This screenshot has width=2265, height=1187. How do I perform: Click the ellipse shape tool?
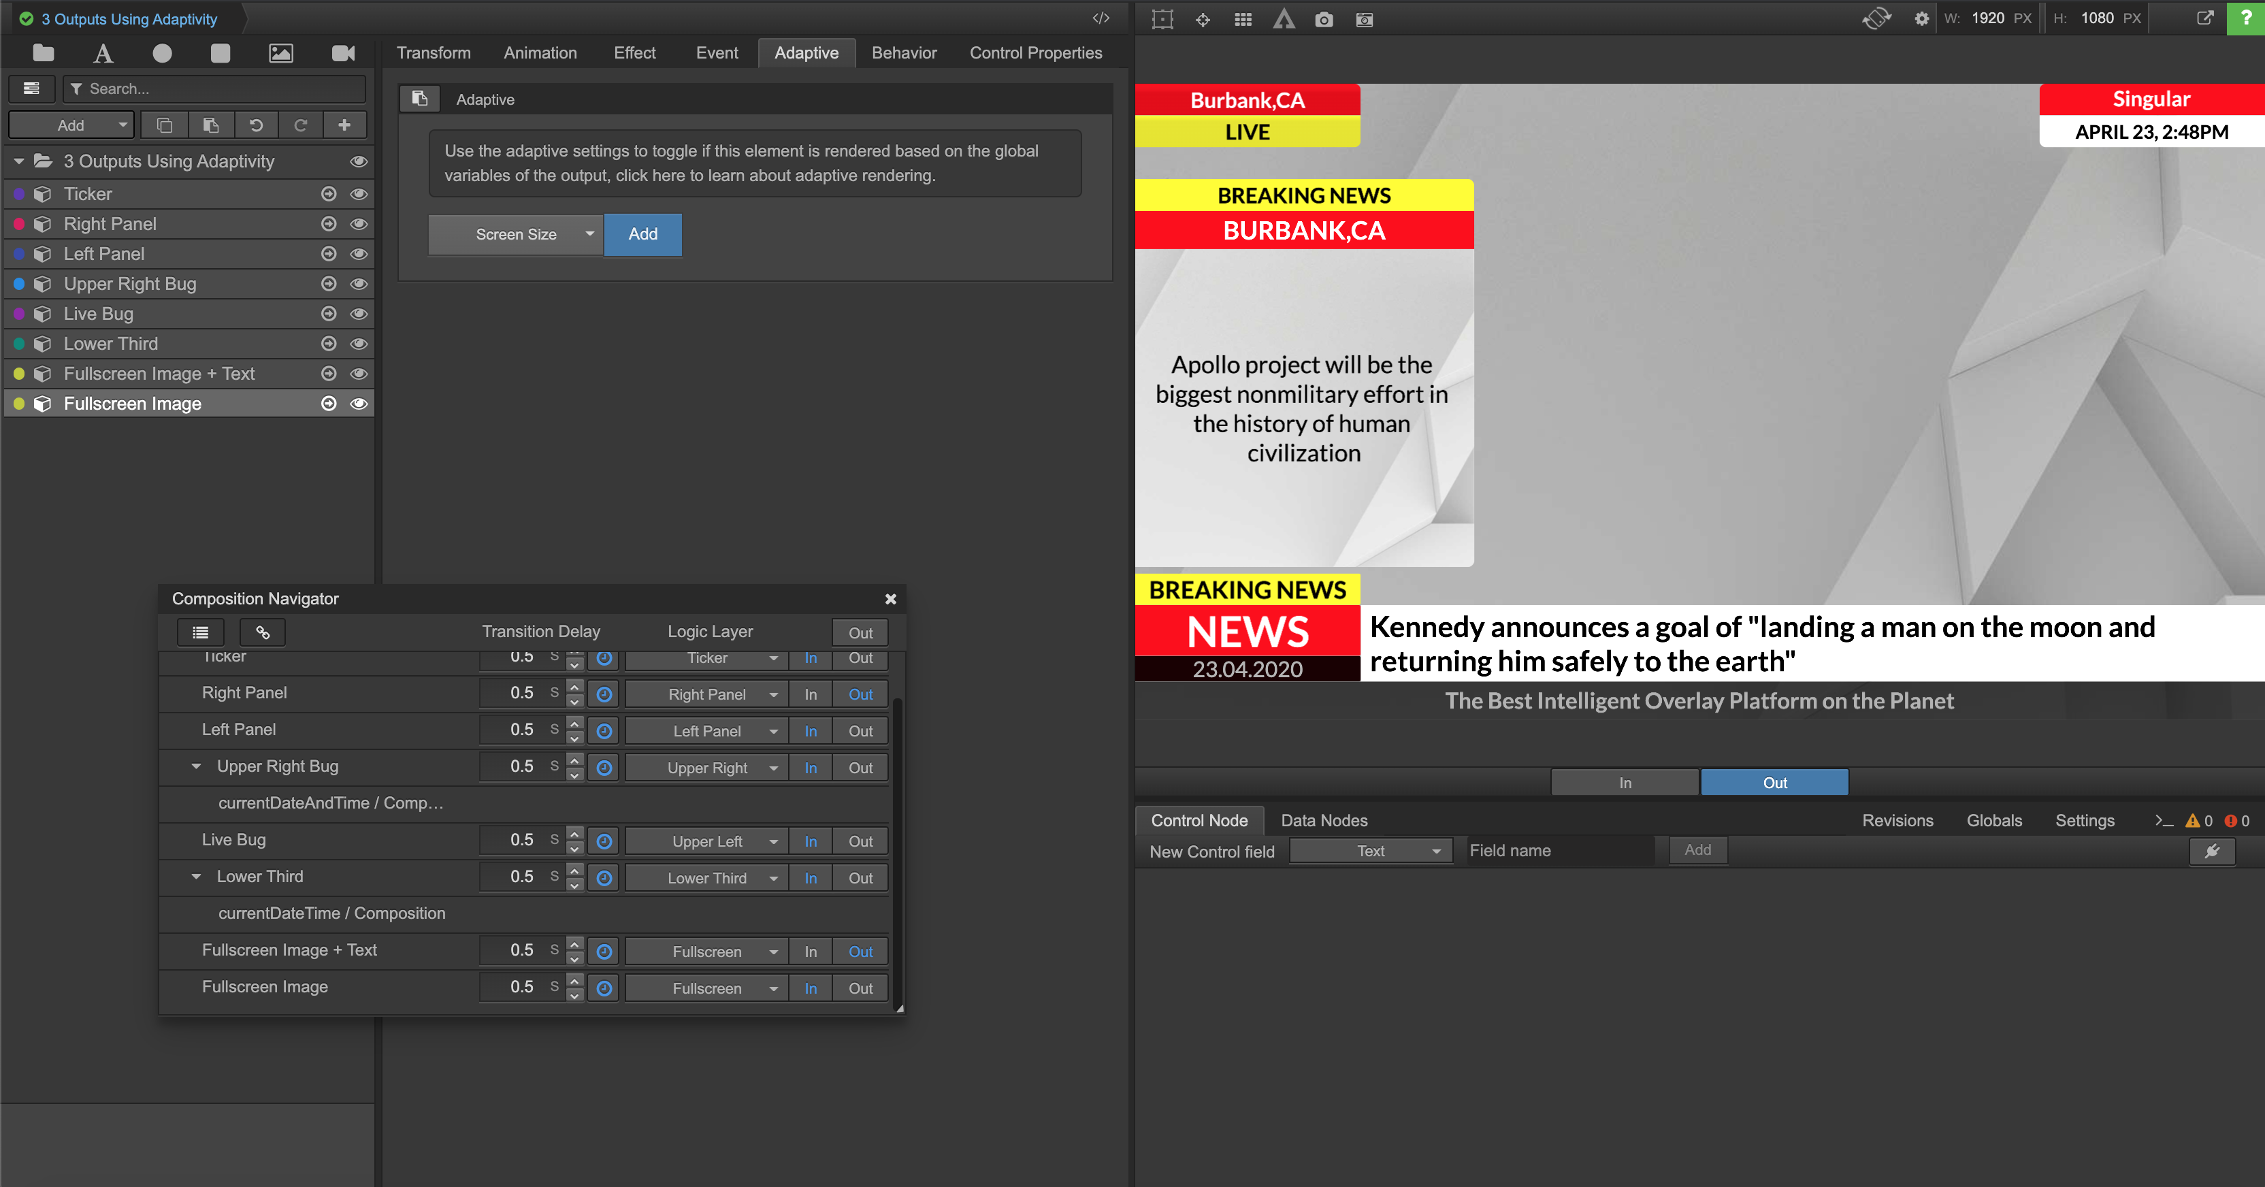(x=162, y=54)
